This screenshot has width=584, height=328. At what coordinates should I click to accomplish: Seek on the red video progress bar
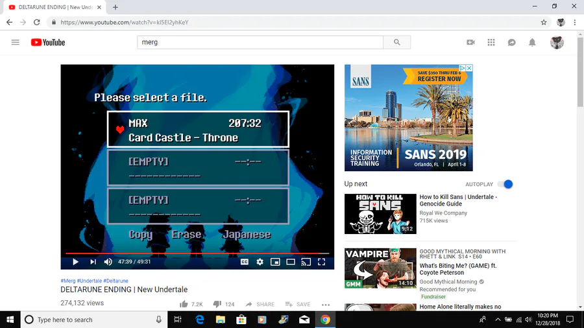click(197, 253)
